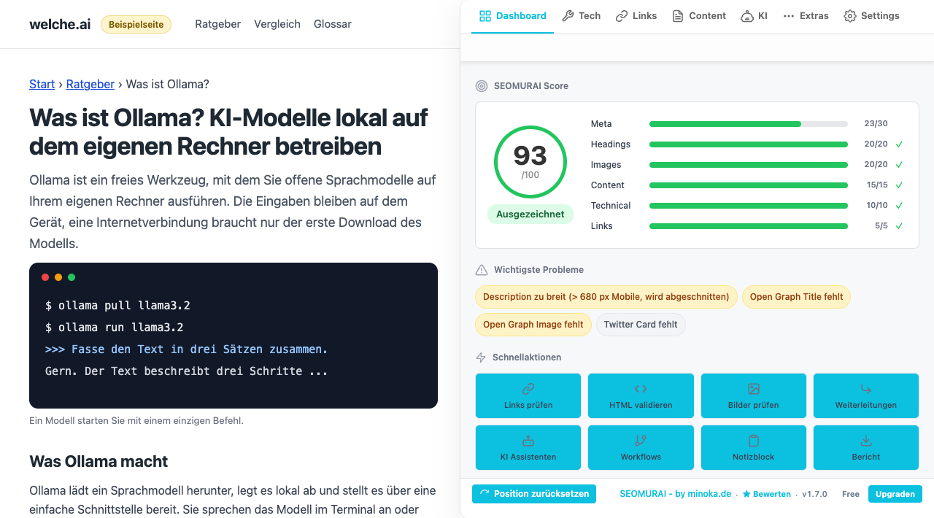Click the welche.ai site logo

tap(60, 24)
